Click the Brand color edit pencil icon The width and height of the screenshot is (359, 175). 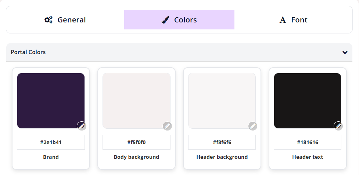pyautogui.click(x=82, y=126)
